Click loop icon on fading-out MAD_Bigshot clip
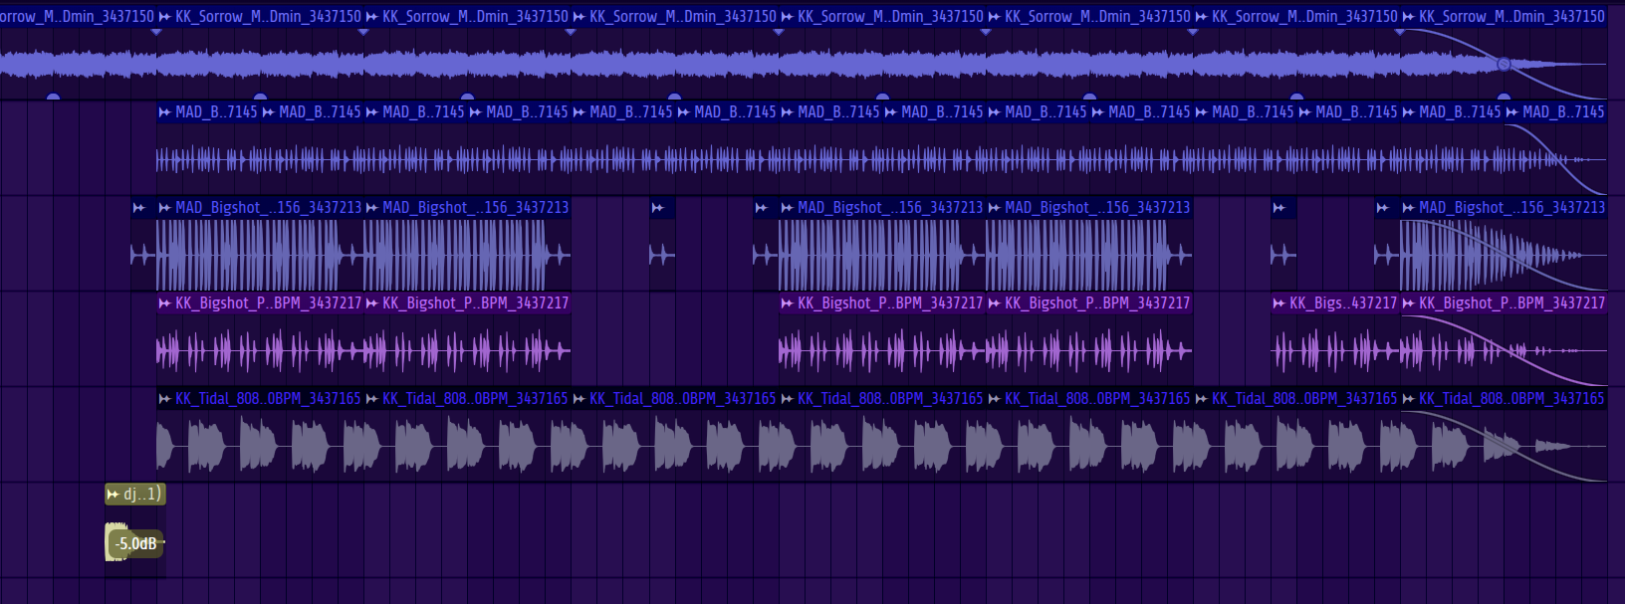Screen dimensions: 1625x604 point(1408,207)
